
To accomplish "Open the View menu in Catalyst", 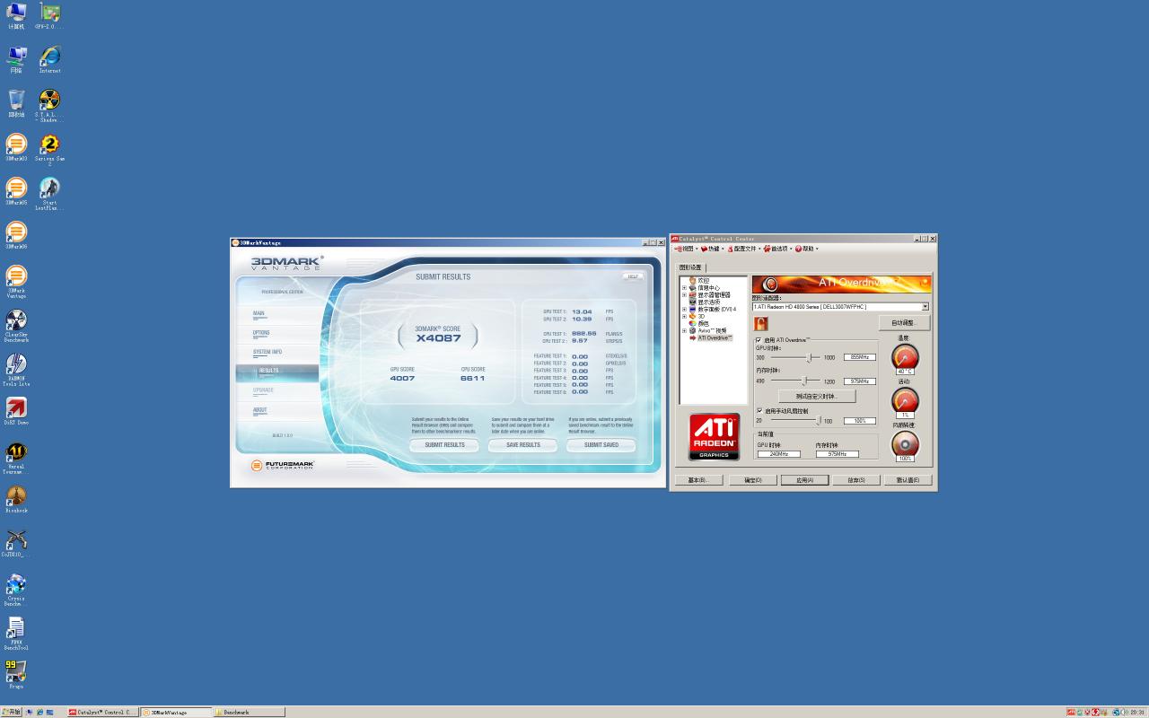I will pos(686,249).
